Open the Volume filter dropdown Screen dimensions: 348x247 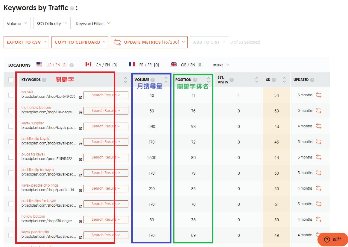[17, 23]
